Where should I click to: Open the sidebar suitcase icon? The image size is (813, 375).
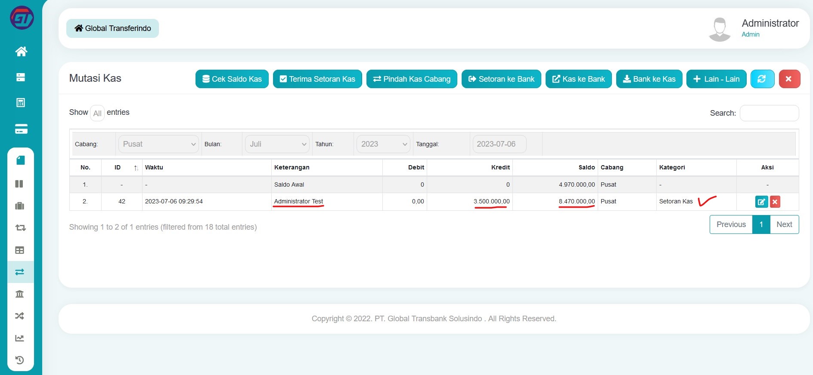20,206
